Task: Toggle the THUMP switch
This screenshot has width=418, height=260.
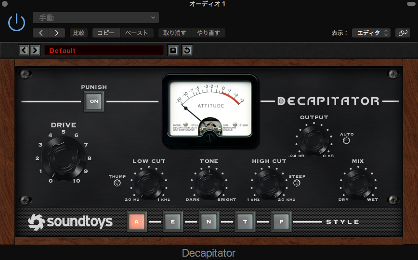Action: [x=117, y=183]
